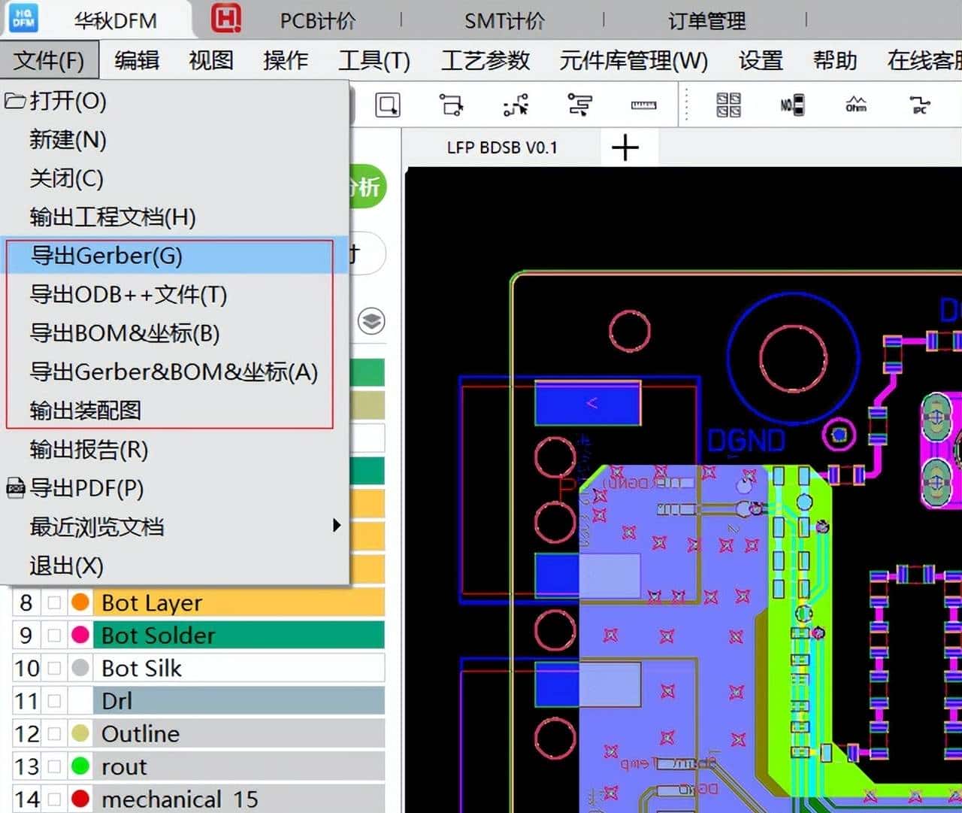Open the 元件库管理(W) menu
Viewport: 962px width, 813px height.
[632, 60]
